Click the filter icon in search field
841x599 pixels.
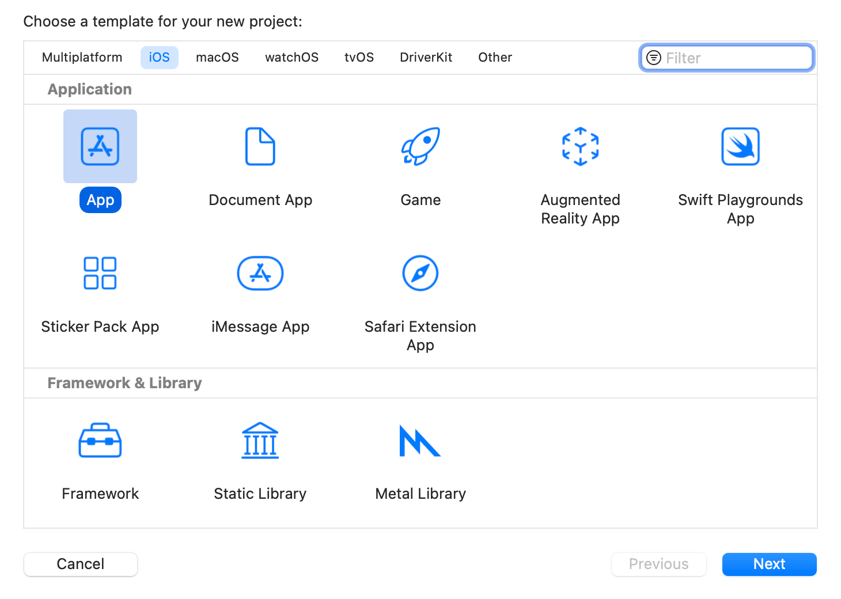click(x=654, y=58)
